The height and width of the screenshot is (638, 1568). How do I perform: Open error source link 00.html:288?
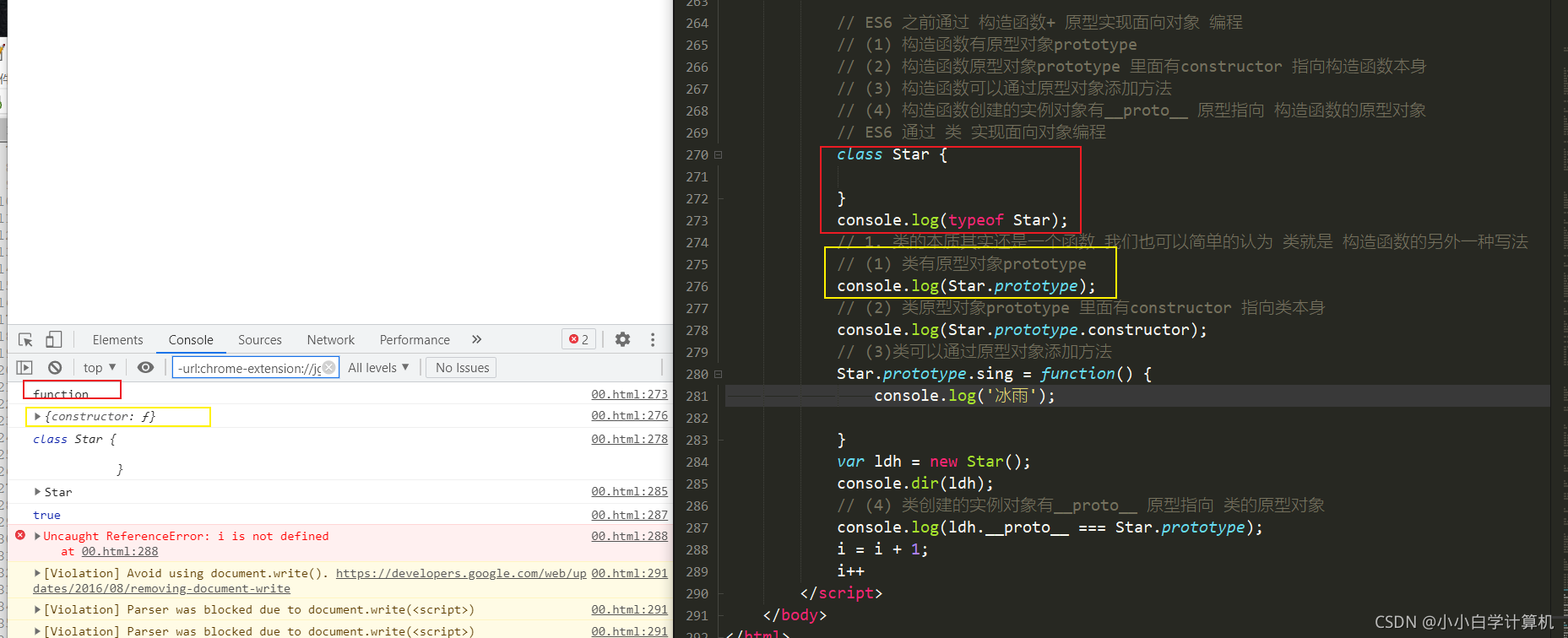point(629,536)
